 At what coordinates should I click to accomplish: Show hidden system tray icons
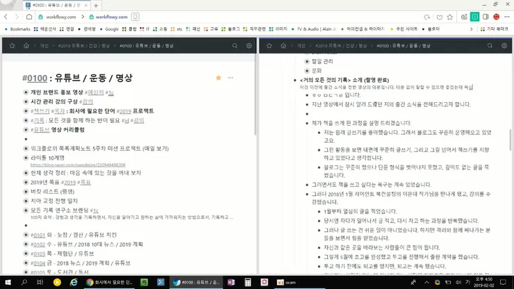(426, 282)
